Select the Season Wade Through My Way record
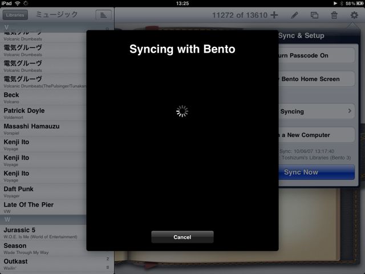This screenshot has width=365, height=274. pyautogui.click(x=43, y=248)
